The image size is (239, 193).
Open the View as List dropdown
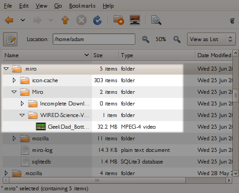[x=211, y=39]
